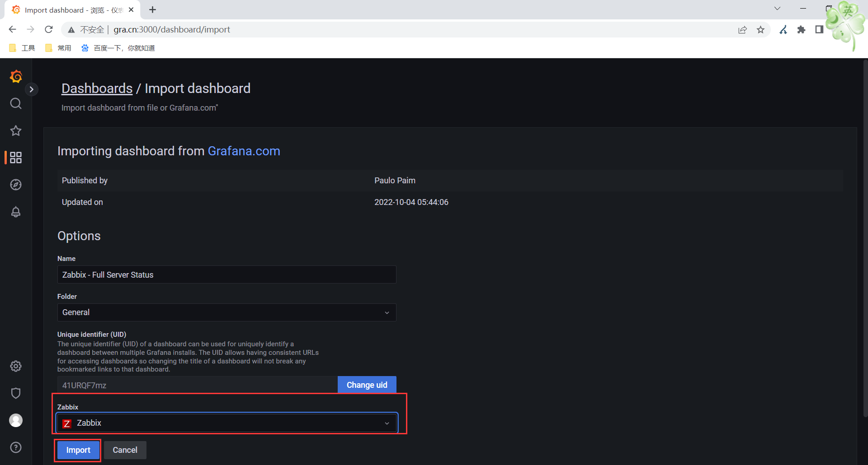This screenshot has width=868, height=465.
Task: Go to the Dashboards breadcrumb link
Action: point(97,88)
